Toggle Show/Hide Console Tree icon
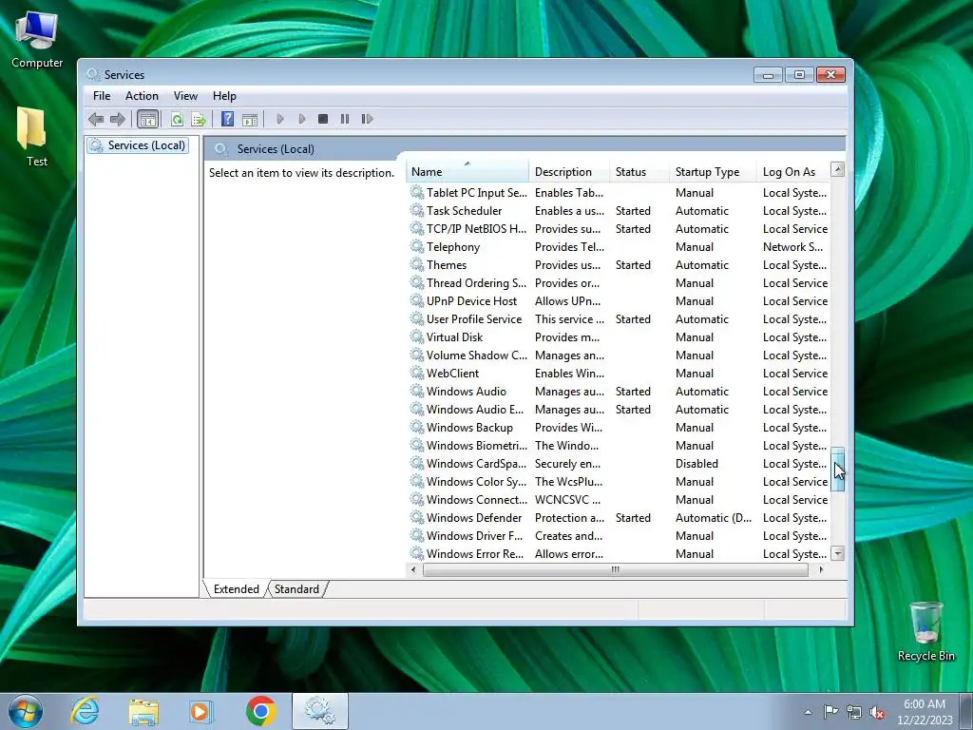 (147, 119)
